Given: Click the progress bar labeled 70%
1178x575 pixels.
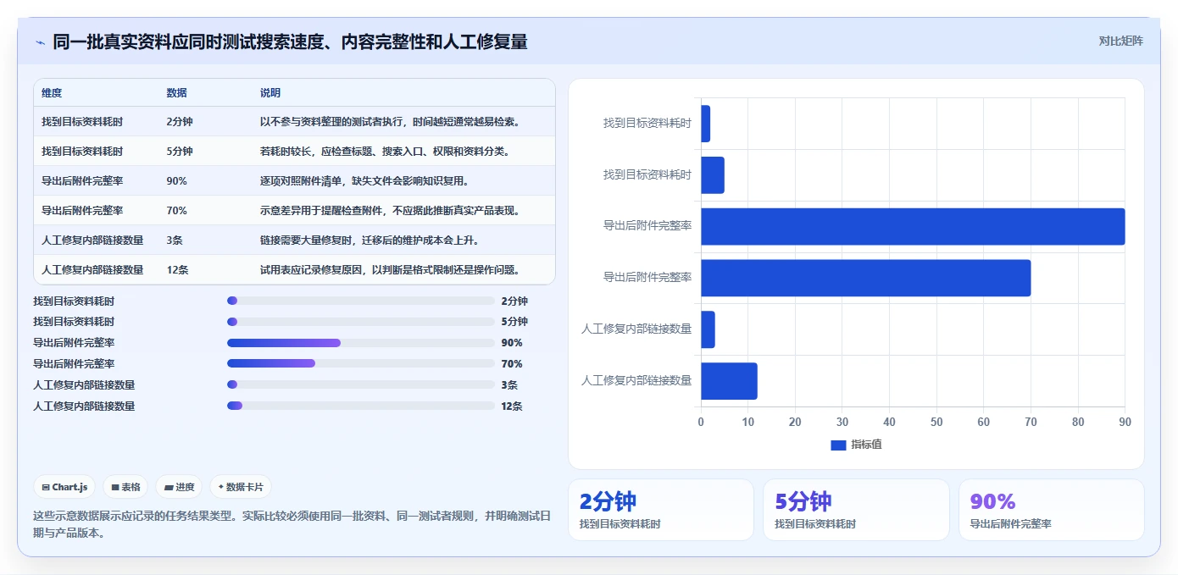Looking at the screenshot, I should [361, 364].
